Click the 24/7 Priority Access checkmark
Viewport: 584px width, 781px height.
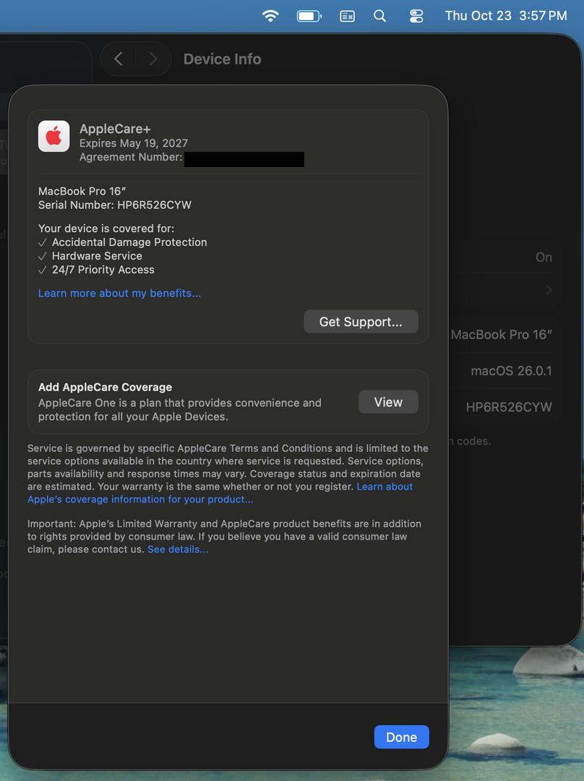pos(43,270)
